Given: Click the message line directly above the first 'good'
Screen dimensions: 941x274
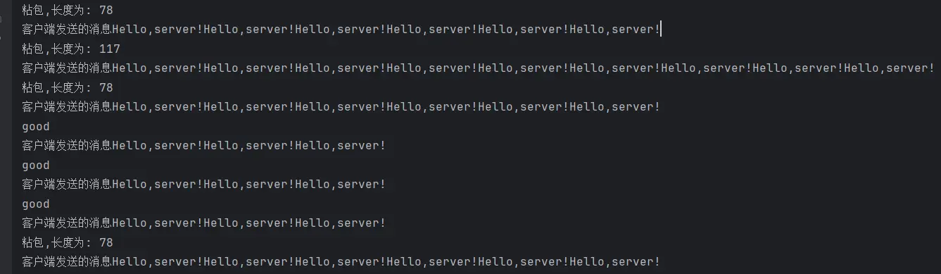Looking at the screenshot, I should pyautogui.click(x=341, y=107).
